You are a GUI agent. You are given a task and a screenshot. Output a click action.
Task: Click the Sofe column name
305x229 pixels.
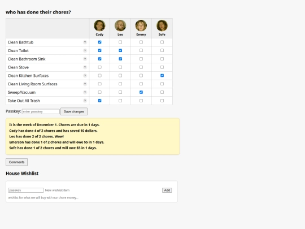[162, 34]
